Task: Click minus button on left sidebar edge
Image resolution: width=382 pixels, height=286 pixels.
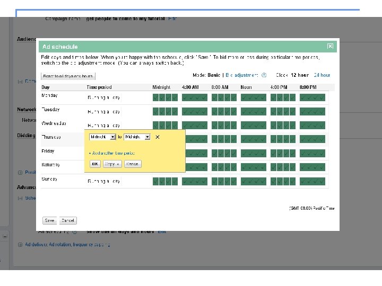Action: pos(5,236)
